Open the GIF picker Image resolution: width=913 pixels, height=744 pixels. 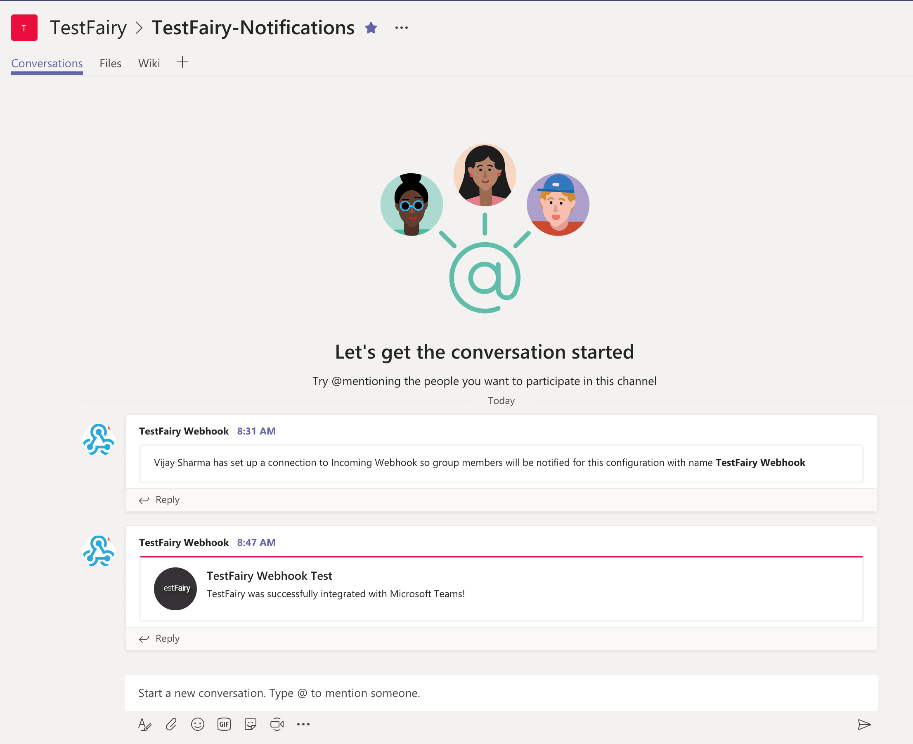(x=224, y=724)
